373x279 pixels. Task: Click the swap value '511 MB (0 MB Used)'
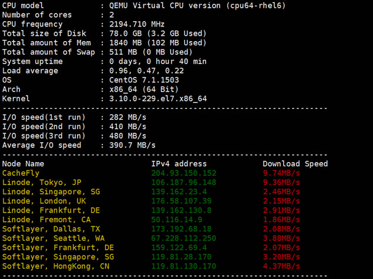[151, 52]
